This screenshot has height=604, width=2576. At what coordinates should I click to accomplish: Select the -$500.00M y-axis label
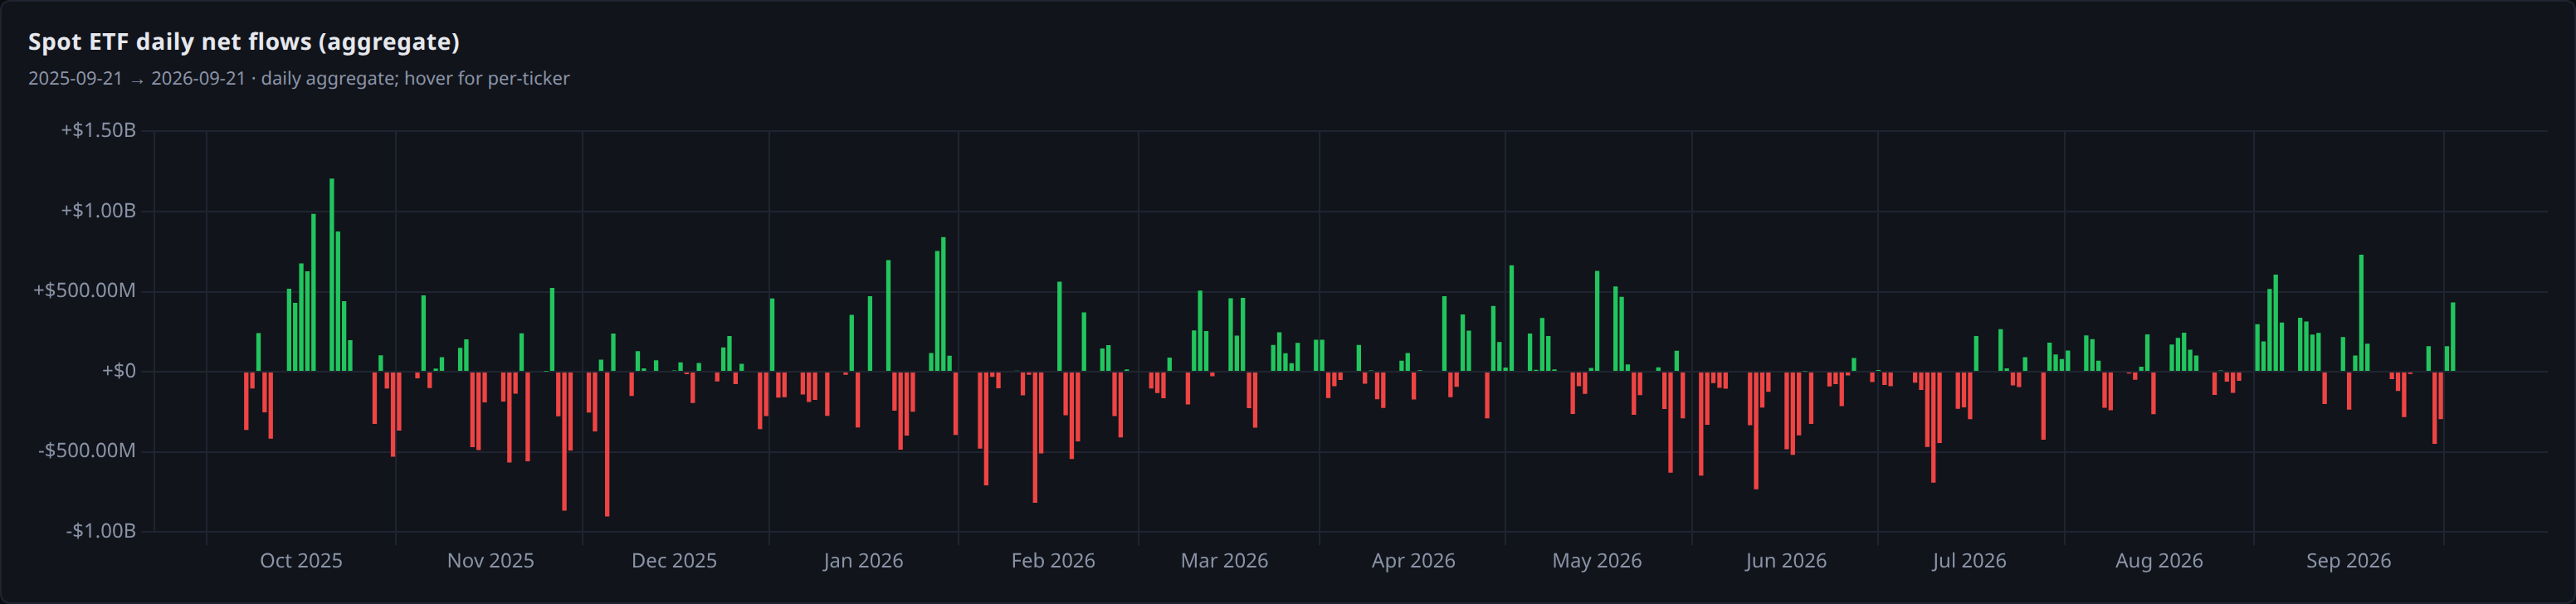tap(87, 450)
